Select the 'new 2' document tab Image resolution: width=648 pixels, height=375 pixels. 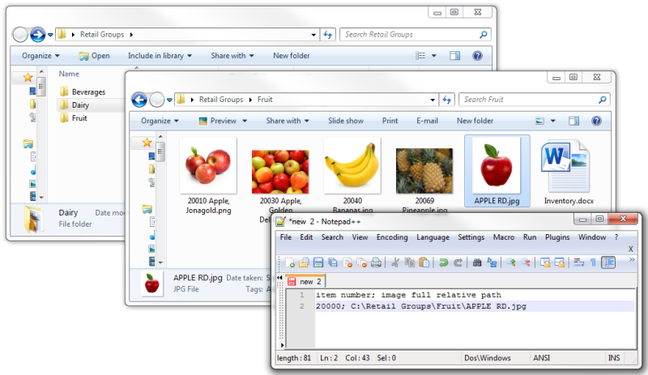[305, 282]
